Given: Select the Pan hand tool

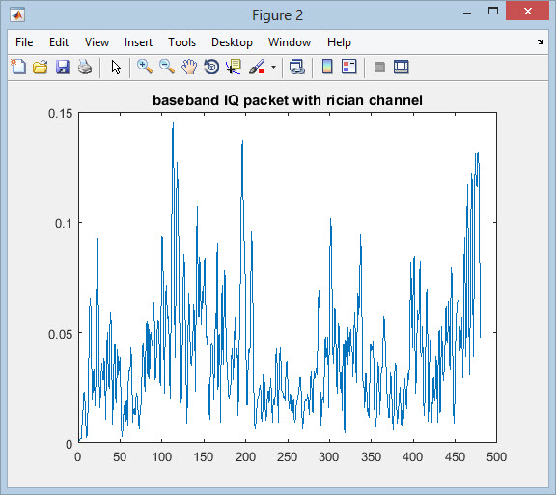Looking at the screenshot, I should 189,67.
